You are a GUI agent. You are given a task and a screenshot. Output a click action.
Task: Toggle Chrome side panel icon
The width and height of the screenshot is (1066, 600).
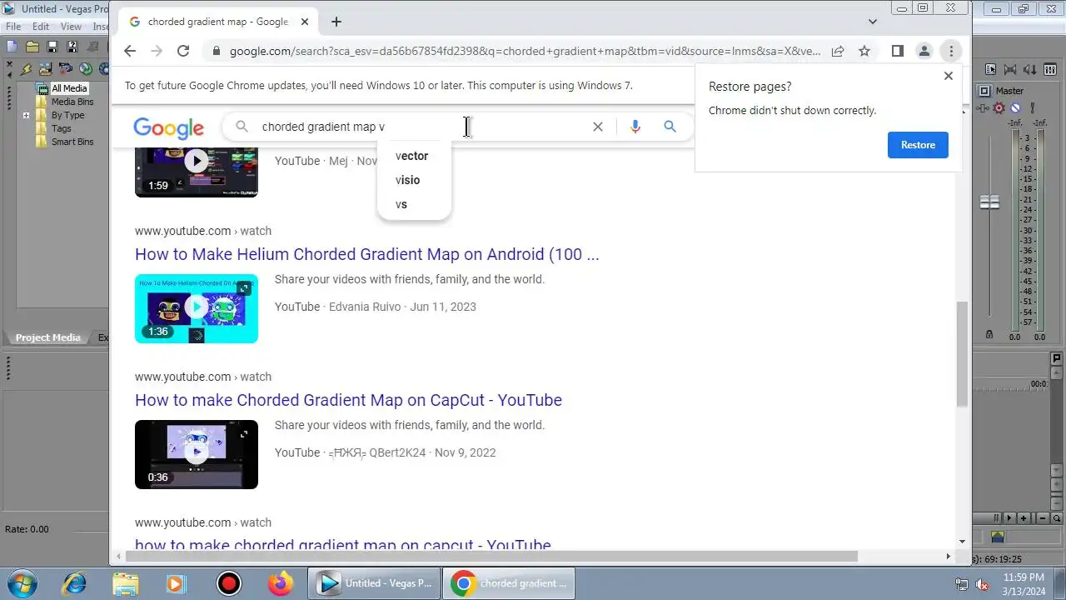tap(897, 51)
